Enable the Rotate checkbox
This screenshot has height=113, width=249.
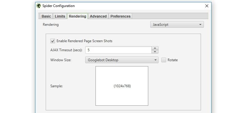[x=164, y=60]
